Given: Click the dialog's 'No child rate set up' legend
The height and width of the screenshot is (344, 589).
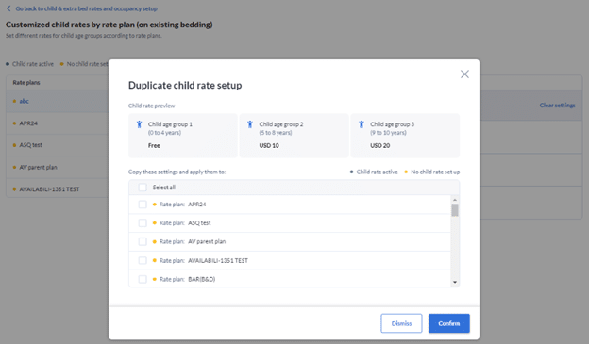Looking at the screenshot, I should click(x=435, y=172).
